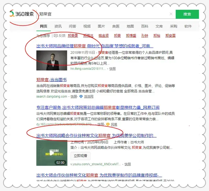Open the 地图 tab
The height and width of the screenshot is (191, 209).
click(130, 26)
